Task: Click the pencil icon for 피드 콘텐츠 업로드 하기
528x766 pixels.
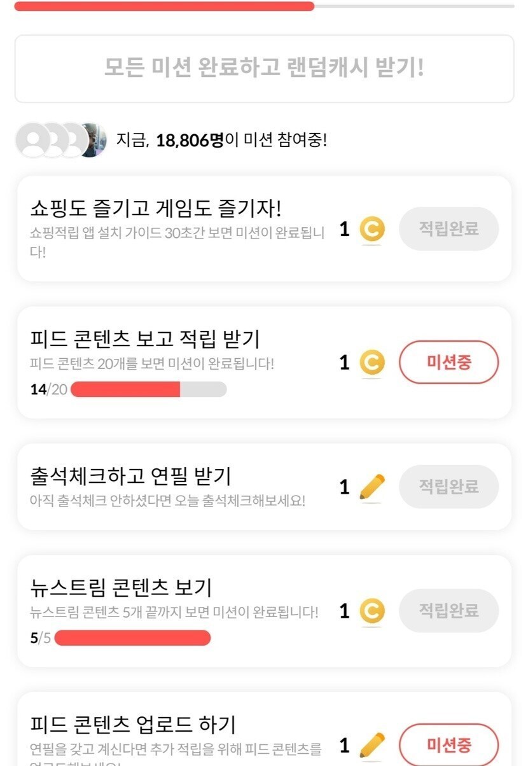Action: [372, 745]
